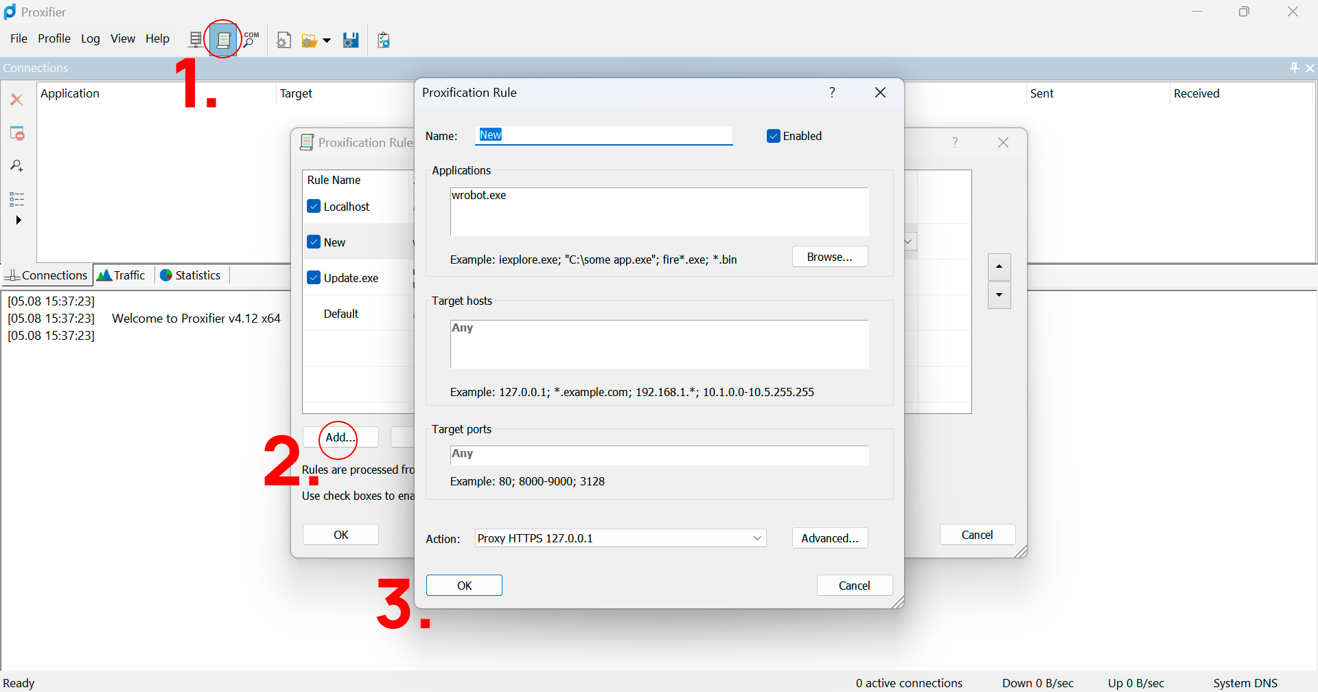Open the Proxy Checker clipboard icon
Screen dimensions: 1318x692
[x=384, y=41]
